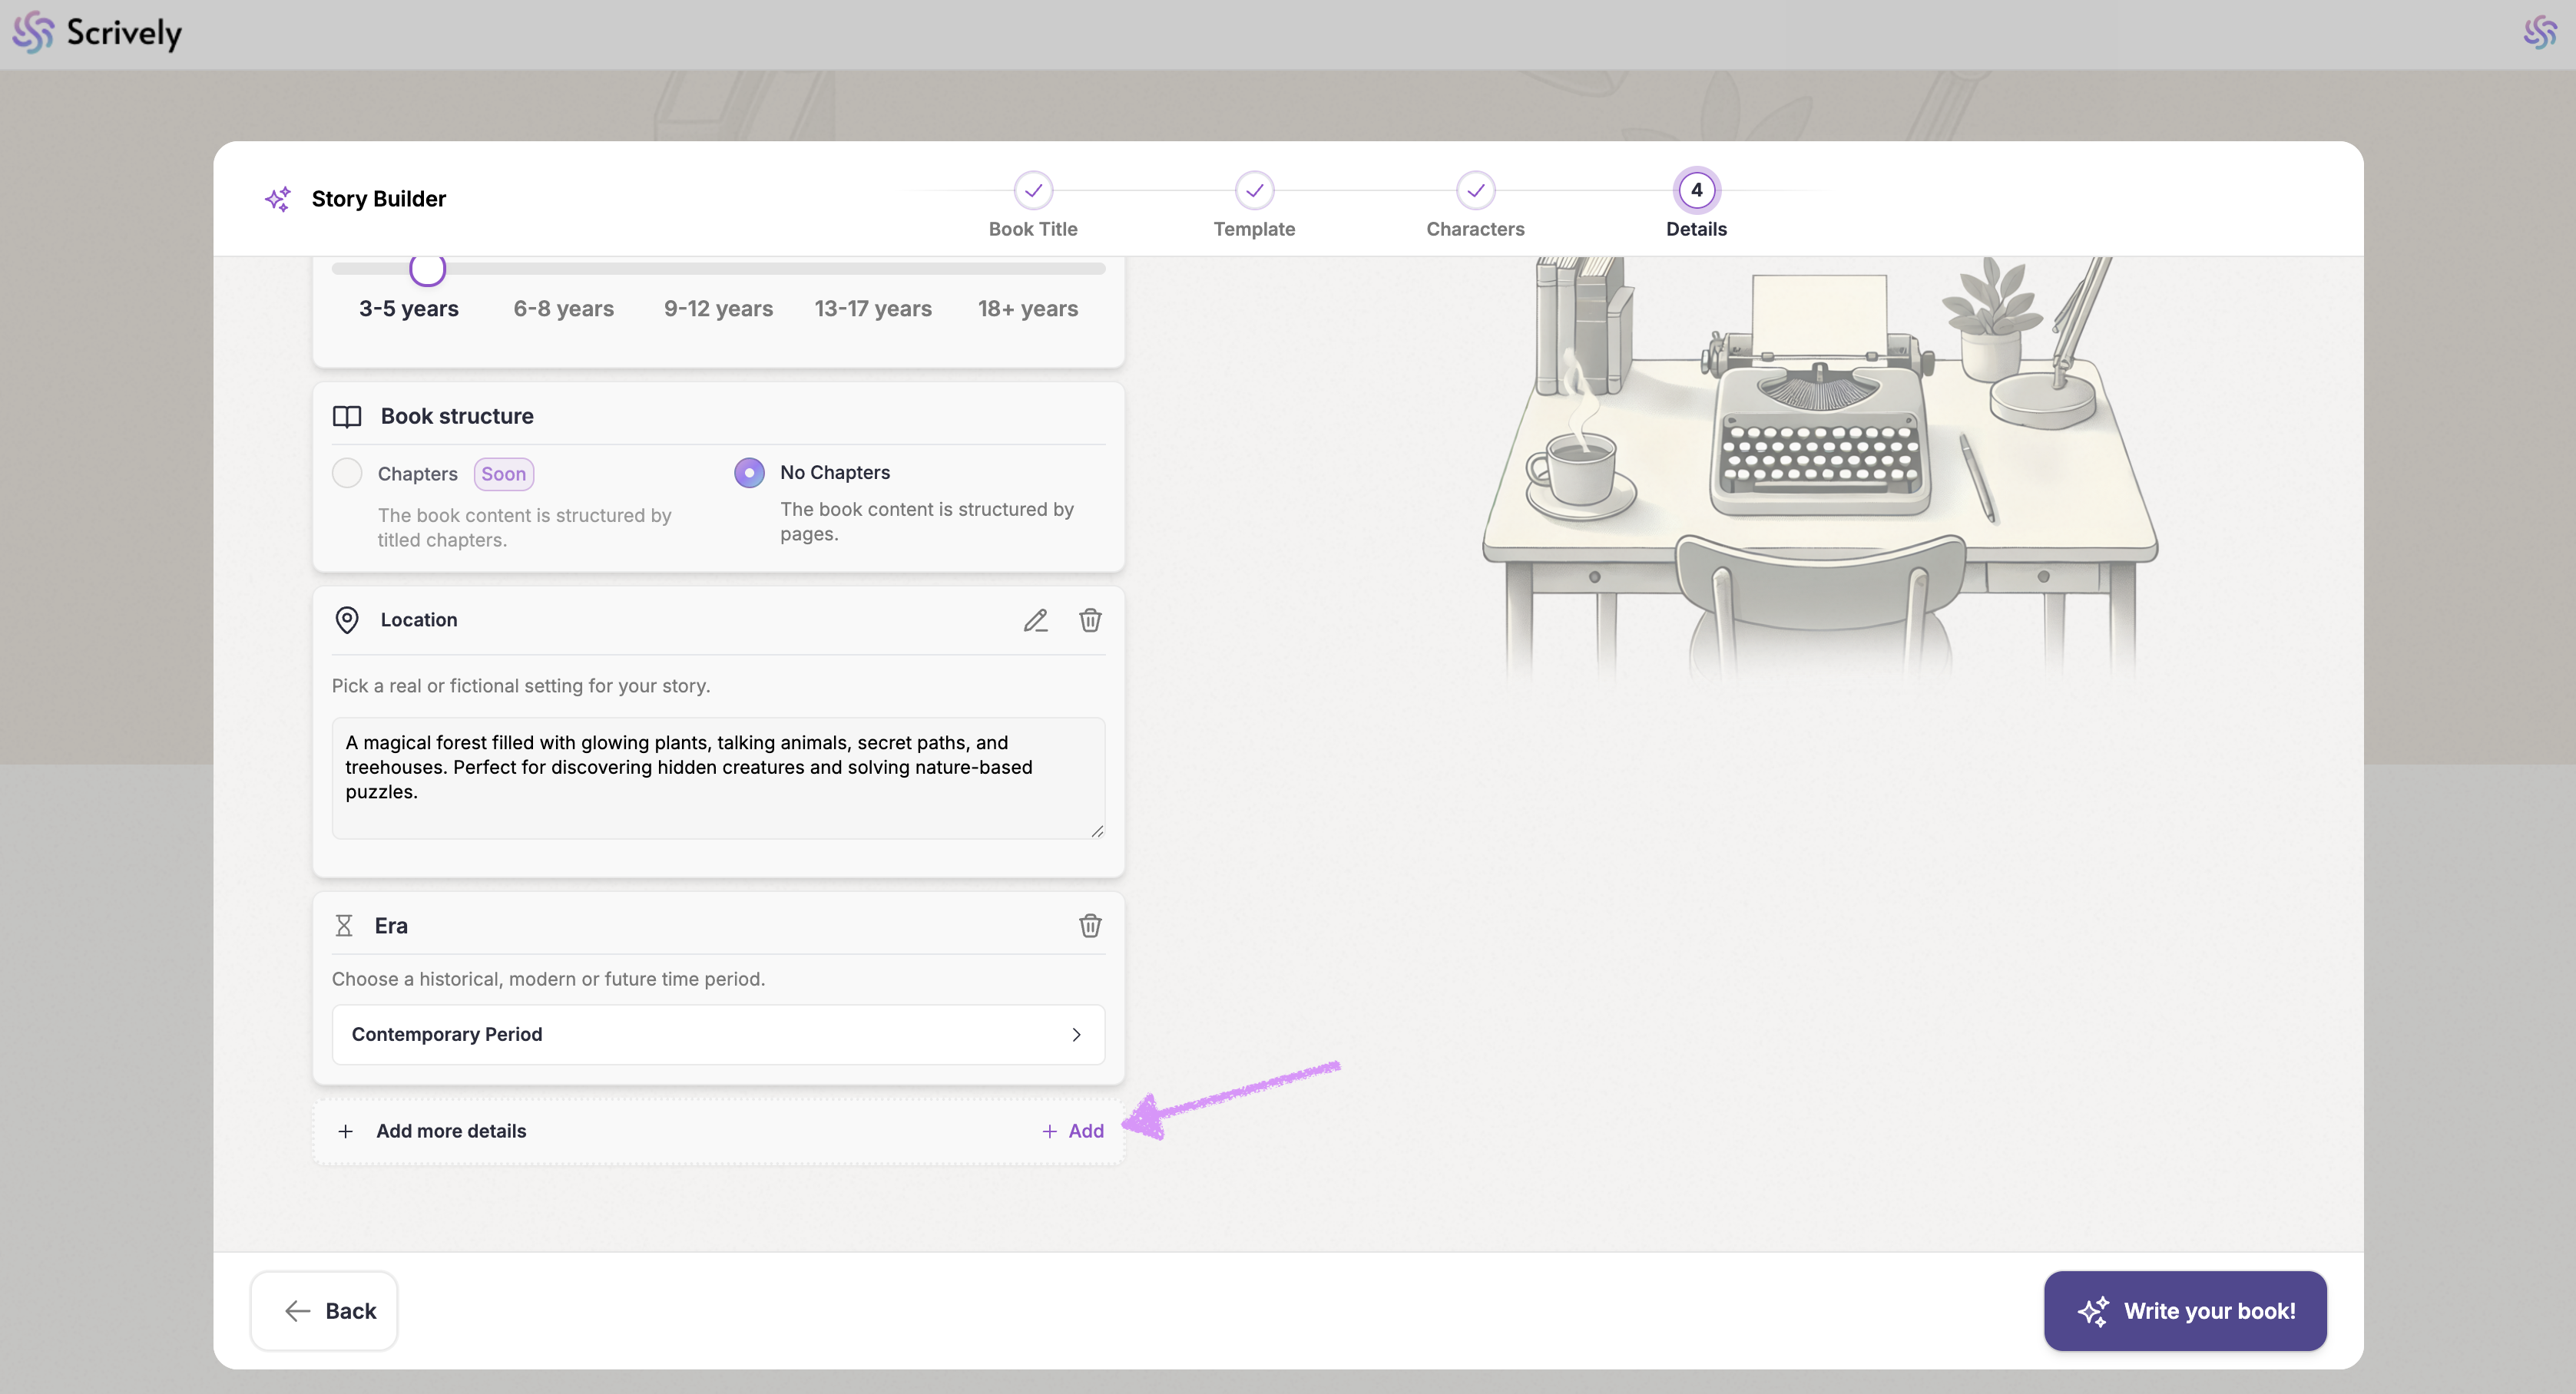Click the Write your book! button

(x=2185, y=1311)
